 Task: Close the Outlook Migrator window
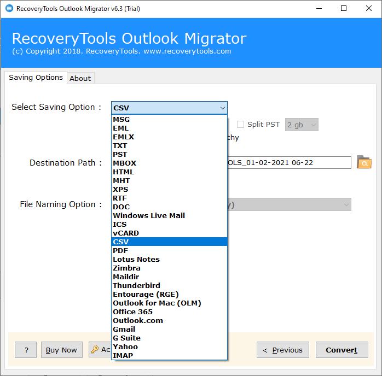(x=369, y=9)
